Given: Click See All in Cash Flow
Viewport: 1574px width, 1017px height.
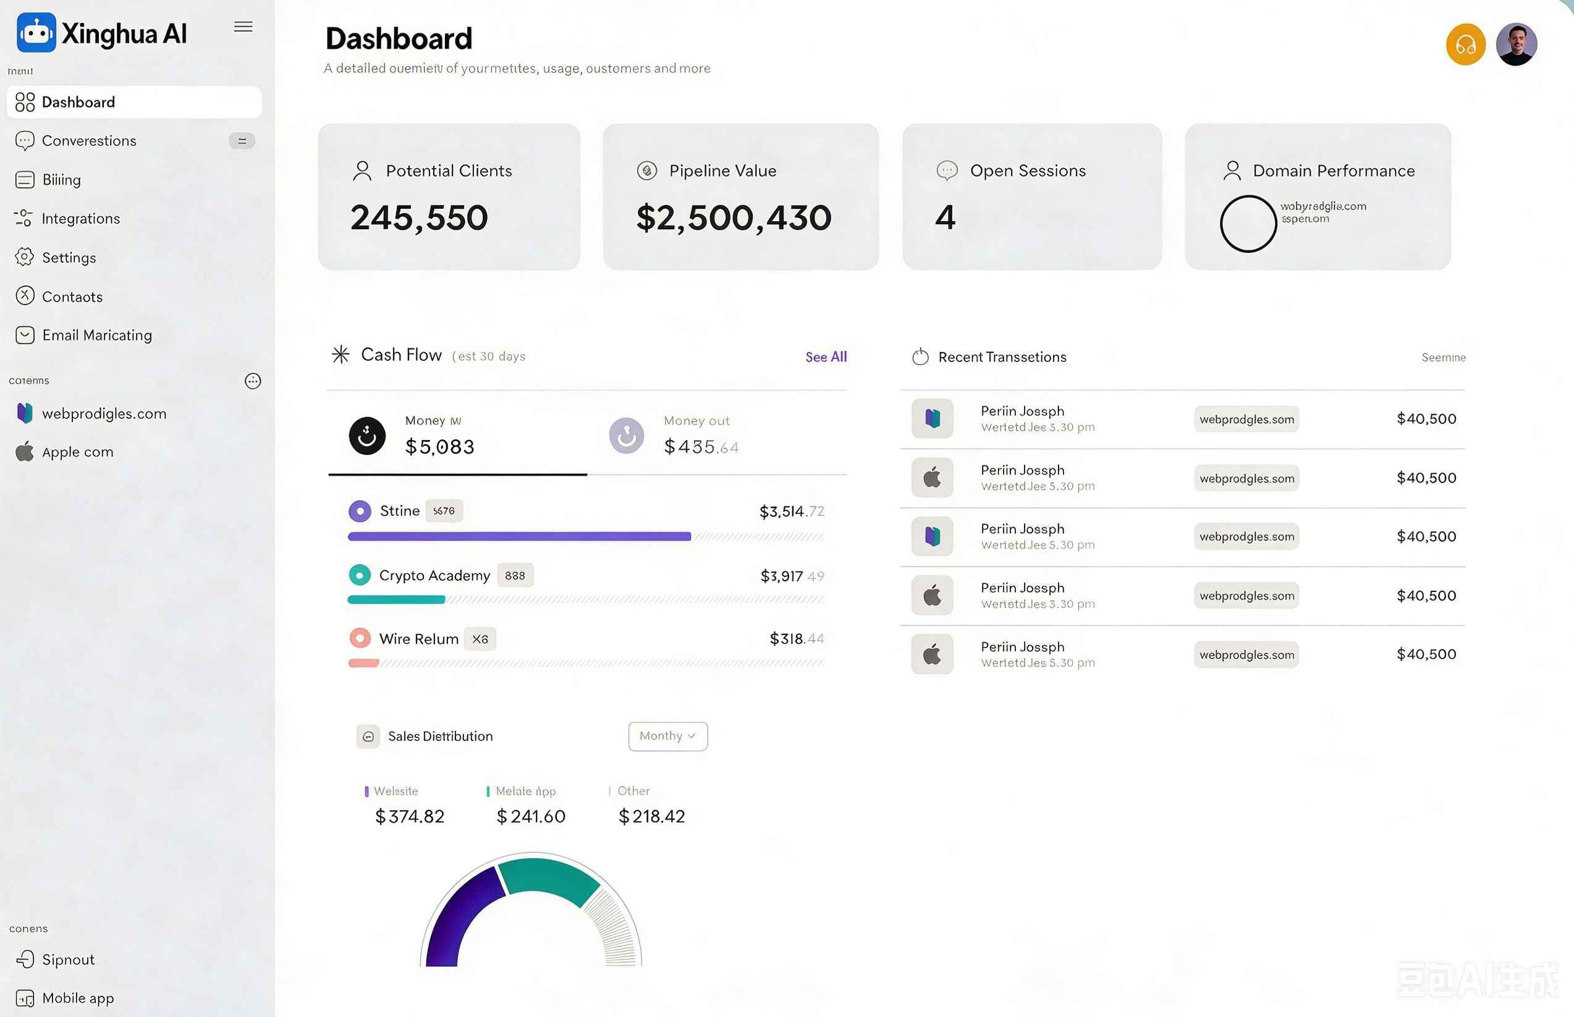Looking at the screenshot, I should point(826,357).
